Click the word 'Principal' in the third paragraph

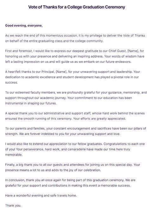coord(48,72)
